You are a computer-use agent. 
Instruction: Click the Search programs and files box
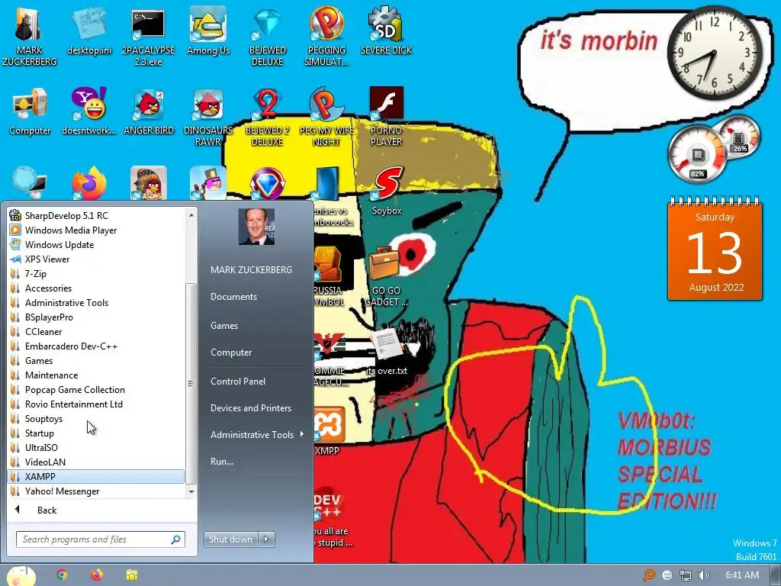click(x=100, y=539)
